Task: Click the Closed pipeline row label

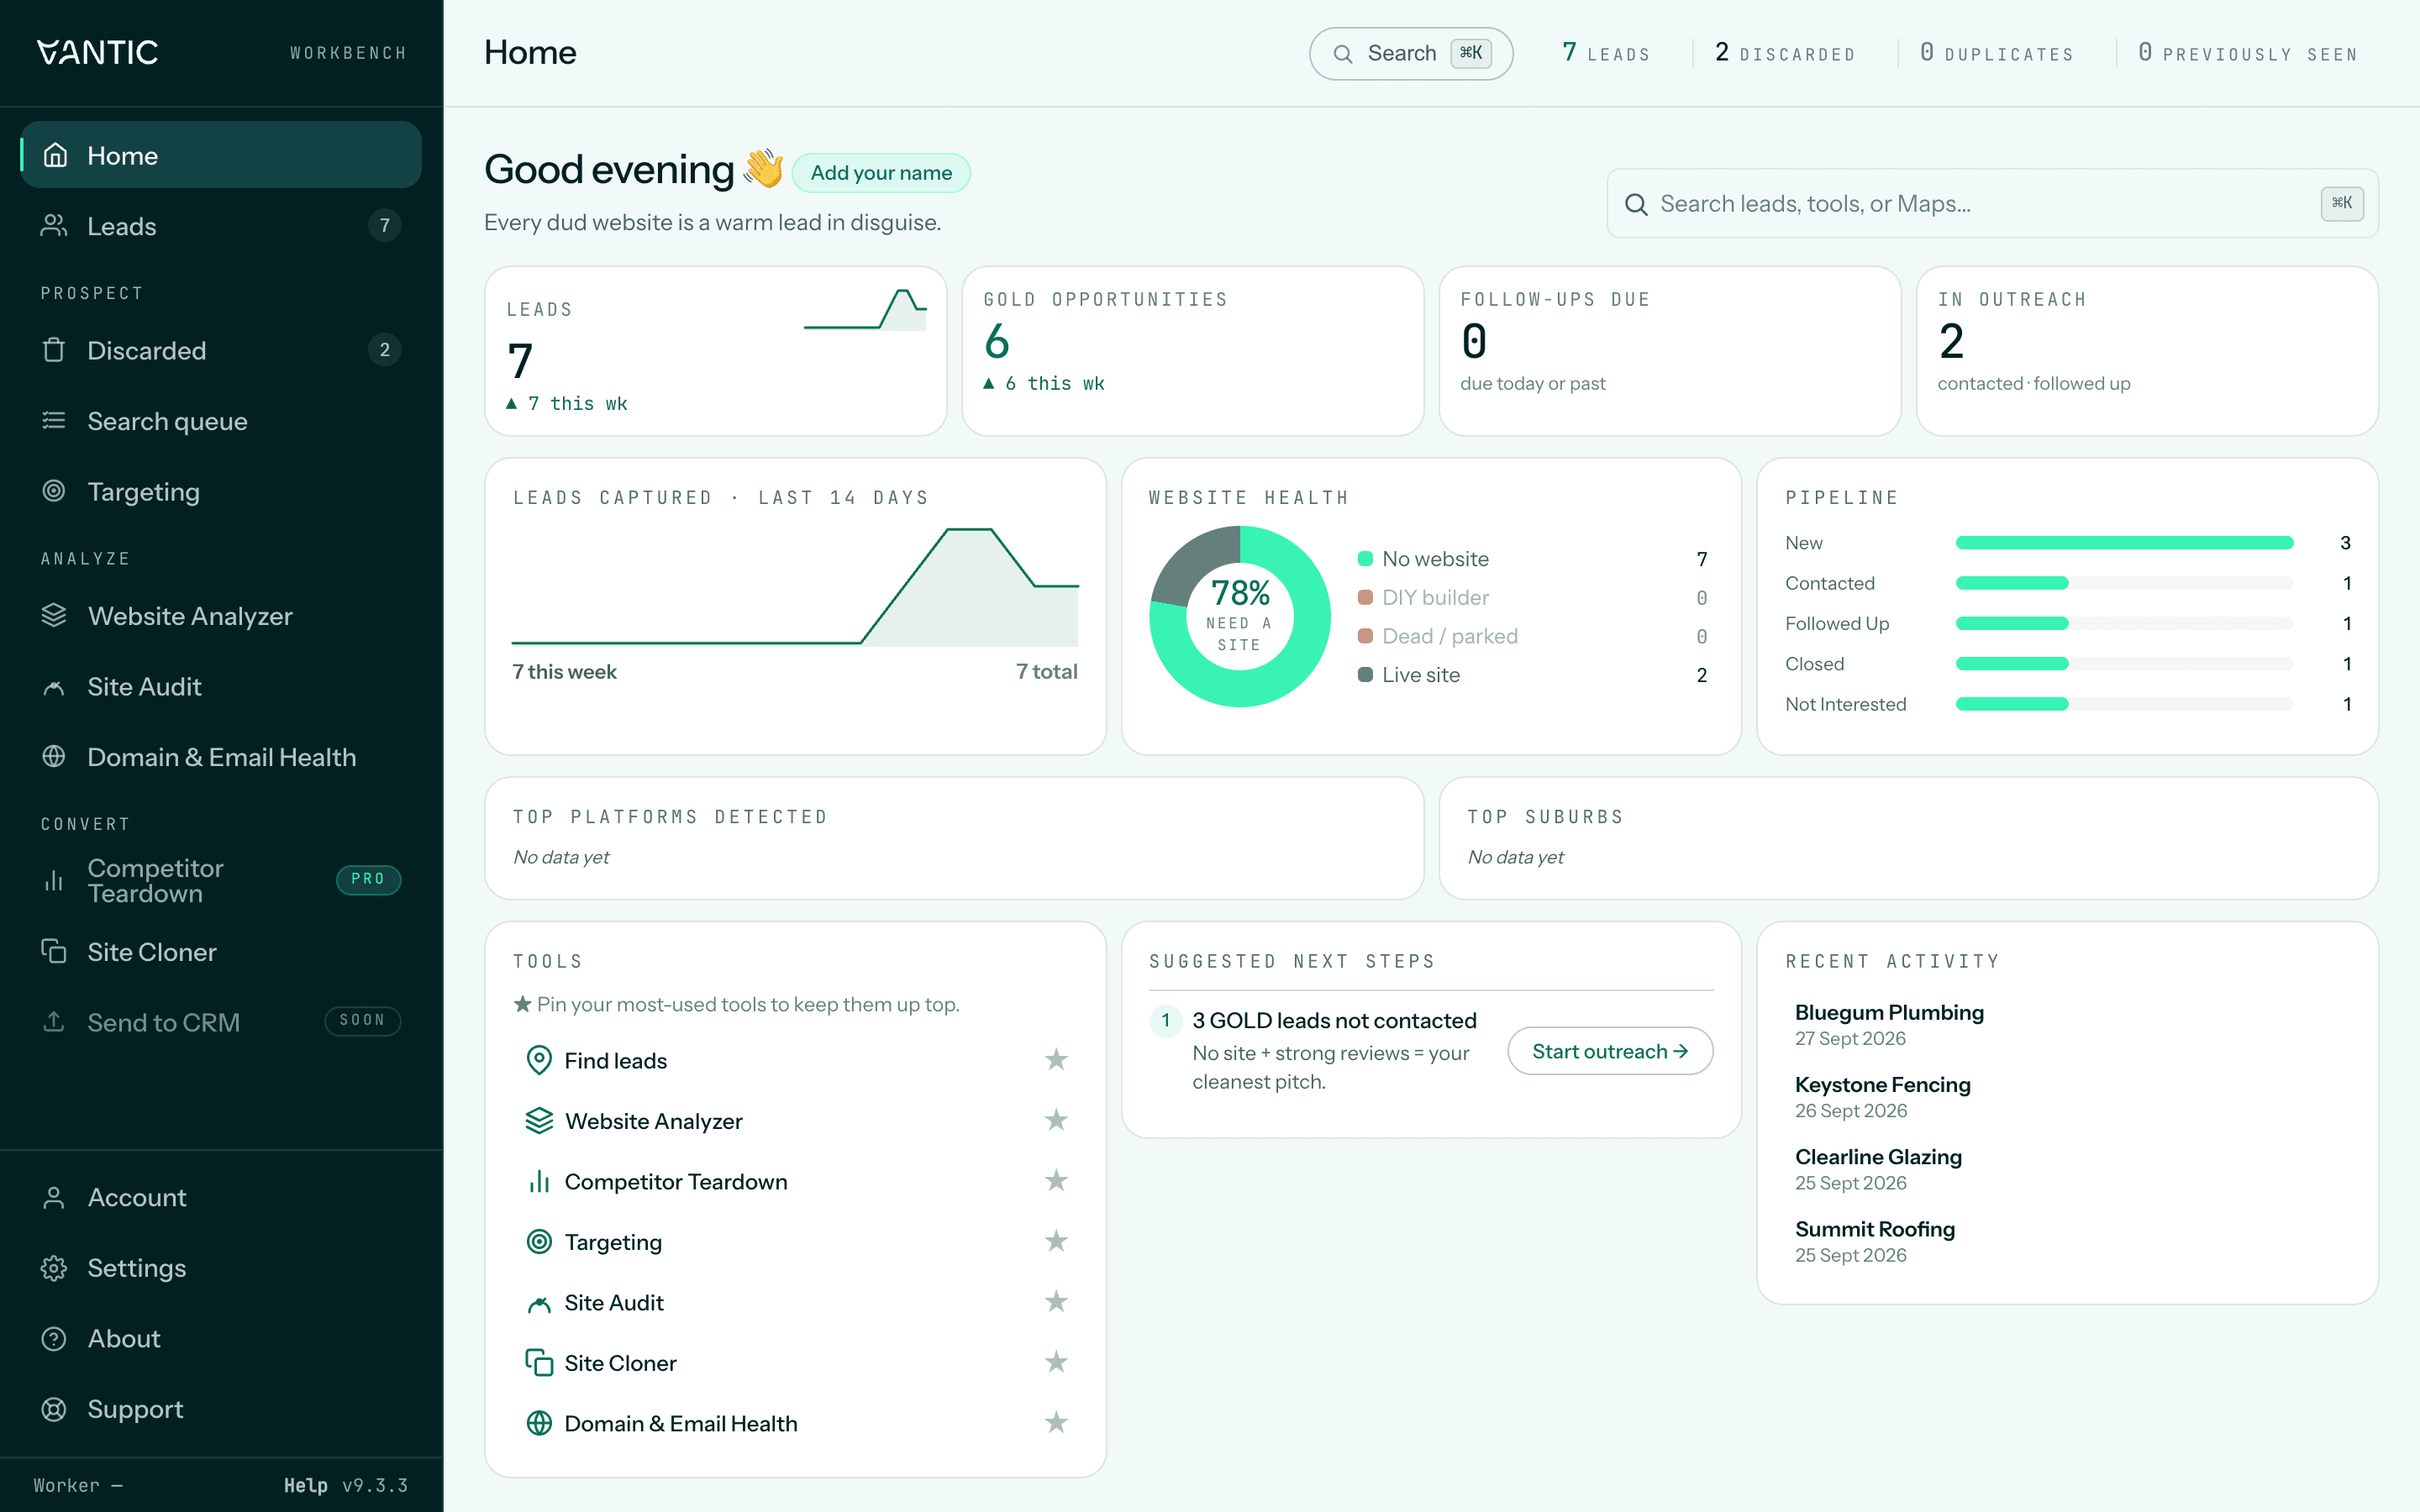Action: tap(1814, 664)
